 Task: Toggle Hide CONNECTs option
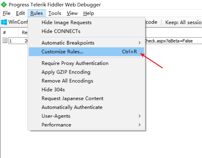[x=61, y=31]
